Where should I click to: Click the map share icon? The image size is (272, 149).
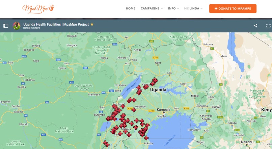(x=255, y=26)
